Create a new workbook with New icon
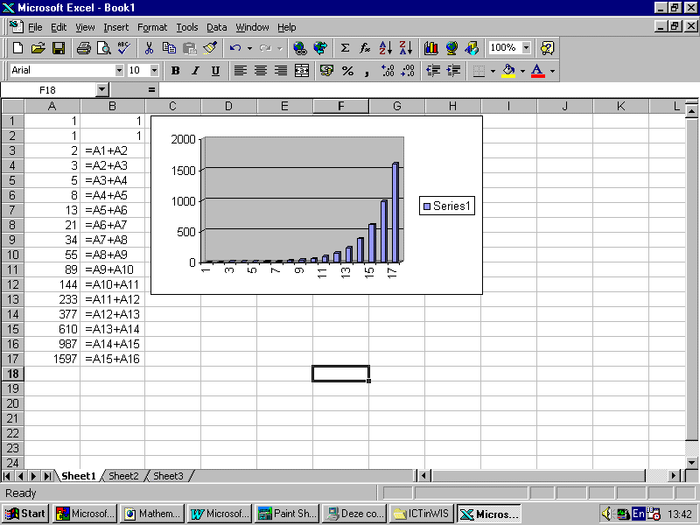700x525 pixels. [x=17, y=48]
